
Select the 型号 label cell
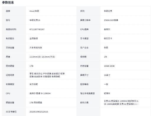pos(8,20)
